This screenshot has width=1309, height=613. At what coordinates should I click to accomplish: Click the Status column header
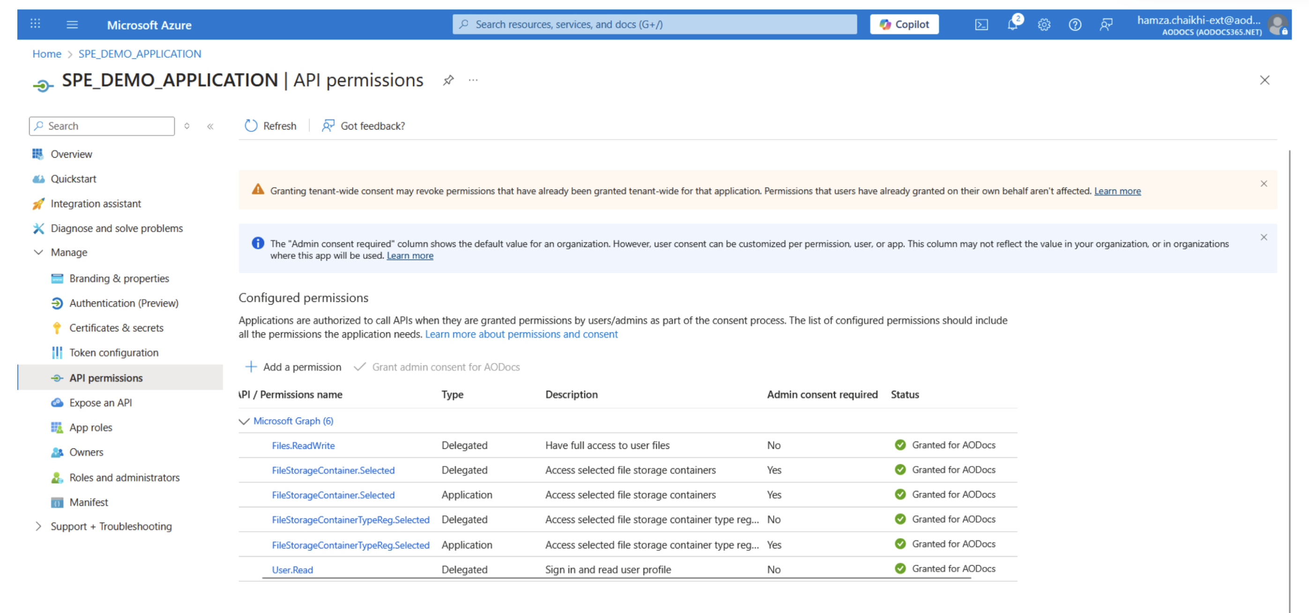pyautogui.click(x=905, y=395)
